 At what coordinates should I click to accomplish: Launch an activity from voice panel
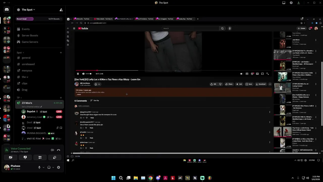pyautogui.click(x=40, y=157)
